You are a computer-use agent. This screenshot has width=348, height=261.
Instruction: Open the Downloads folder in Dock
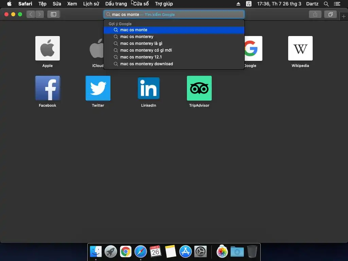pyautogui.click(x=237, y=252)
